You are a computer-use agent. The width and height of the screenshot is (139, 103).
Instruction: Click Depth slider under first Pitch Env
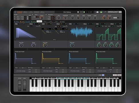23,68
